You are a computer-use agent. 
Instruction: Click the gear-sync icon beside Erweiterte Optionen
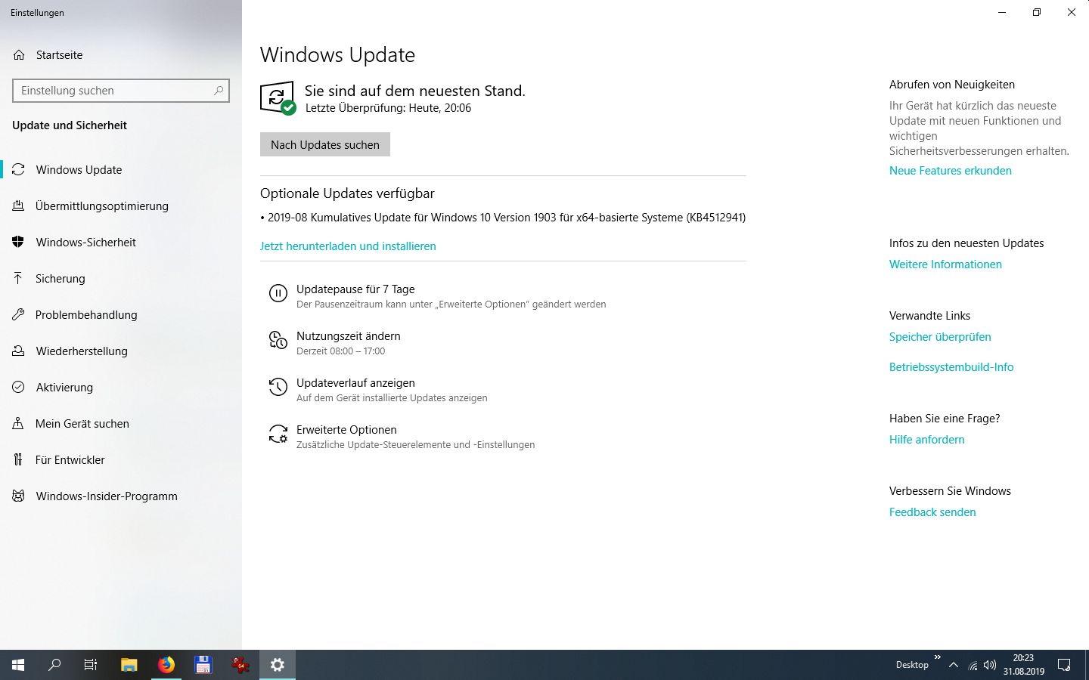[278, 434]
